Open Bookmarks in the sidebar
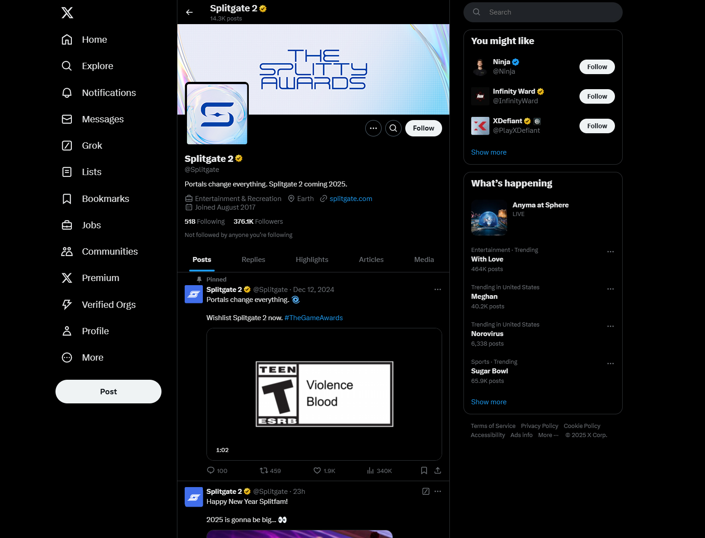The image size is (705, 538). [x=96, y=199]
